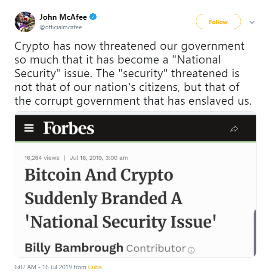Image resolution: width=269 pixels, height=276 pixels.
Task: Click author name Billy Bambrough
Action: [x=74, y=248]
